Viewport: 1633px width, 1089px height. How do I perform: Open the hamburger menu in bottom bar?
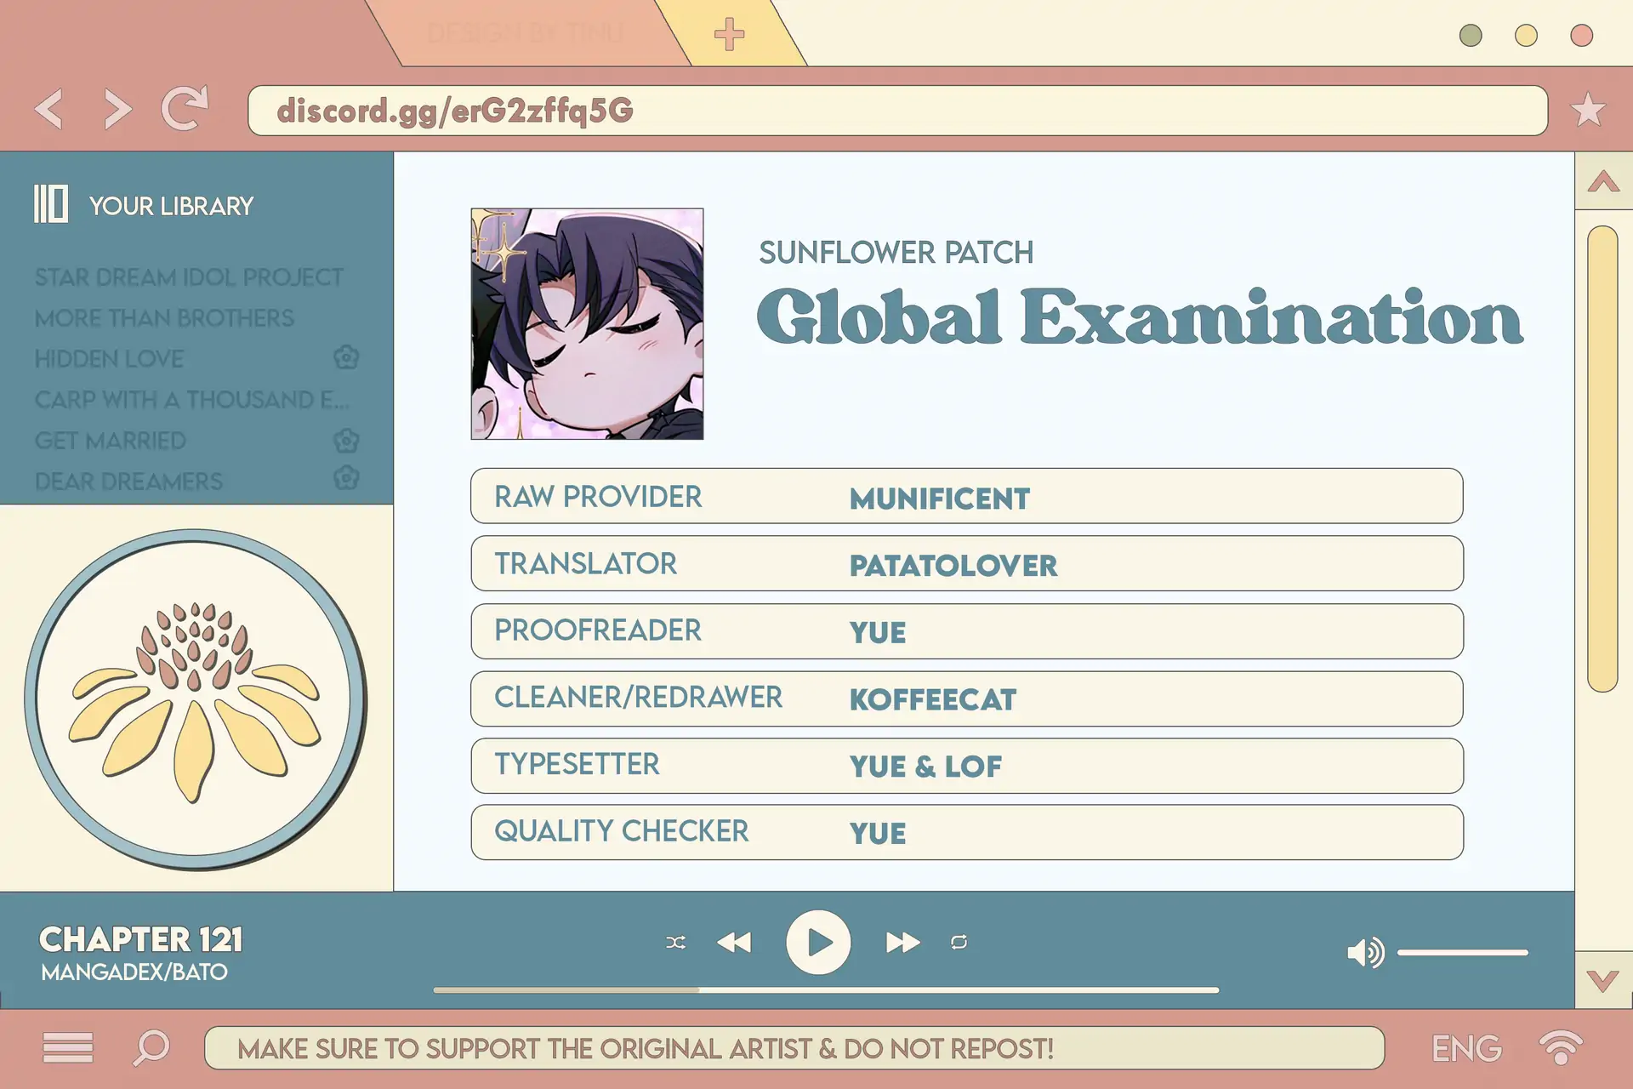[68, 1047]
